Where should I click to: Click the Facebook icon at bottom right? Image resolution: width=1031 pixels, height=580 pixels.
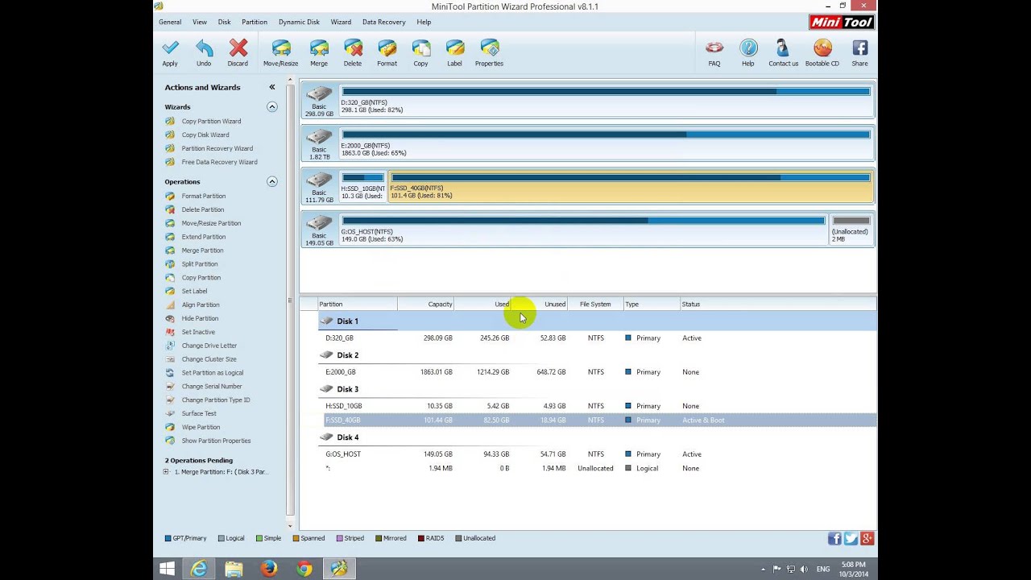(834, 539)
